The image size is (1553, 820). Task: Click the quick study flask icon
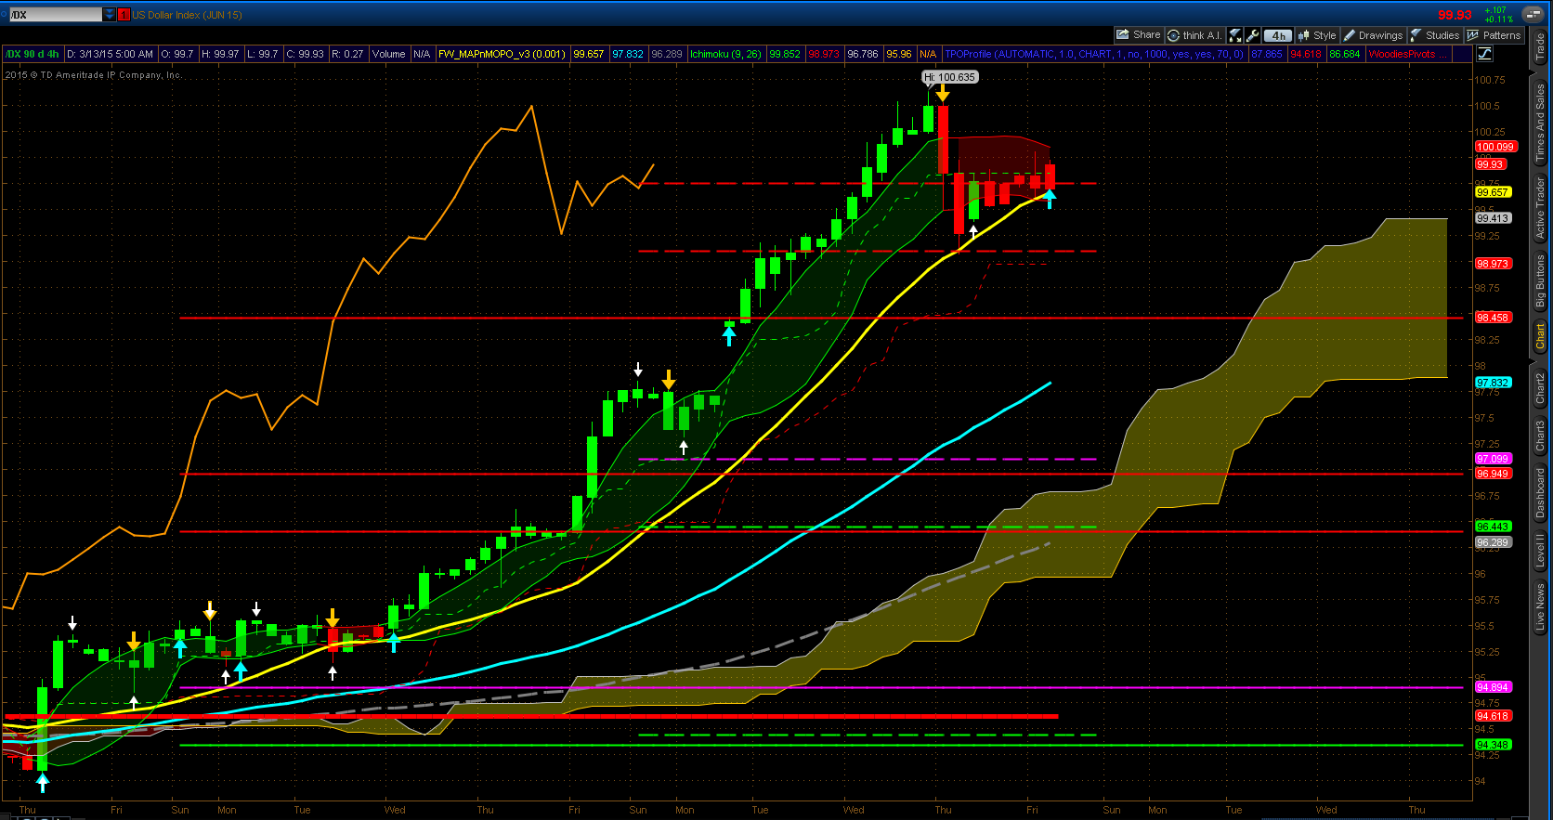[1235, 35]
